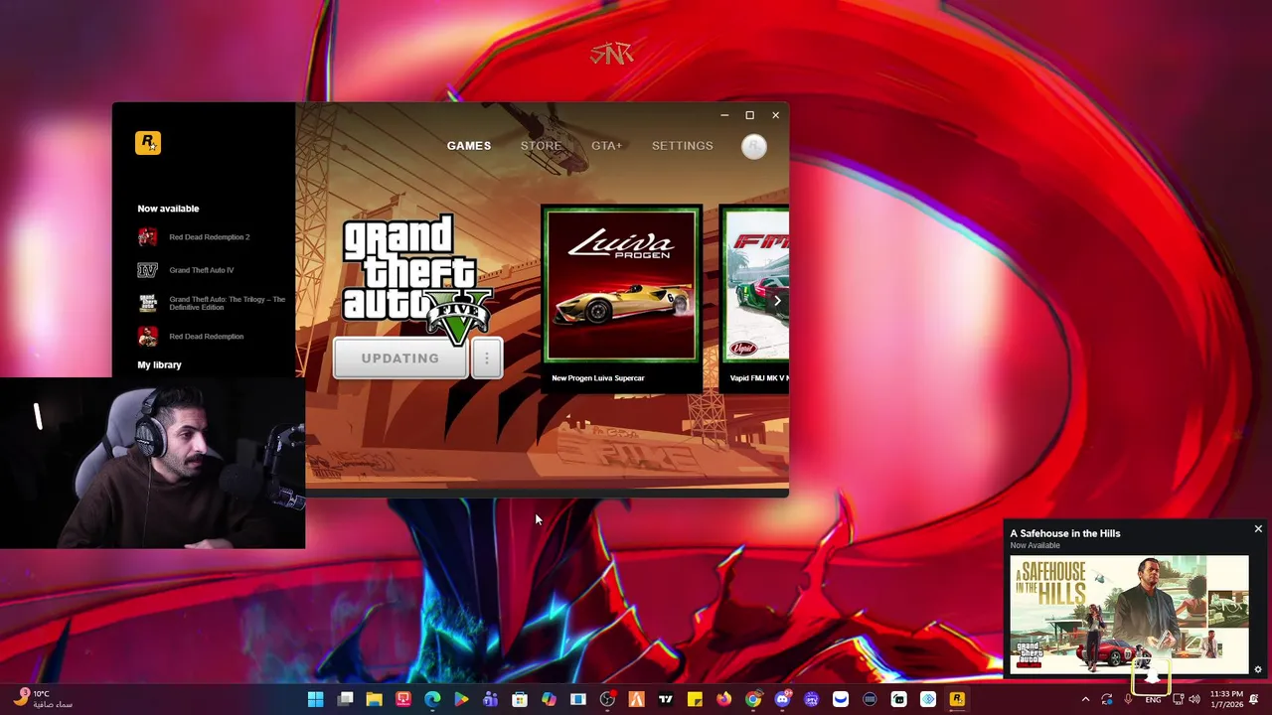Open the clock showing 11:33 PM

point(1226,699)
